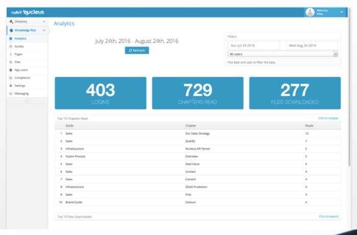Open Settings in the sidebar
357x235 pixels.
point(27,86)
